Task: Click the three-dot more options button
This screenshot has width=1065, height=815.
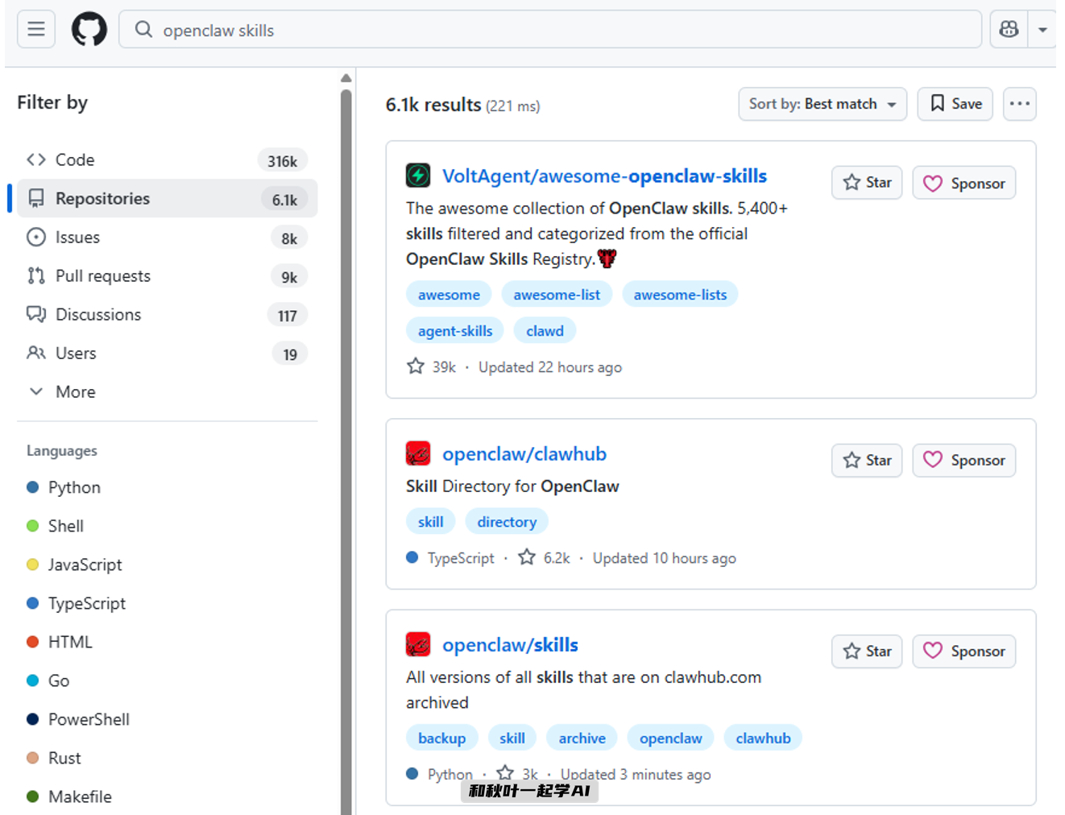Action: pos(1019,104)
